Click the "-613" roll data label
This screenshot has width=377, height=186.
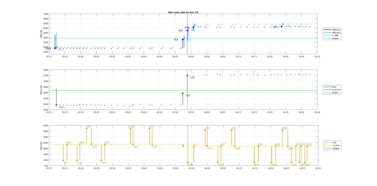[x=257, y=165]
